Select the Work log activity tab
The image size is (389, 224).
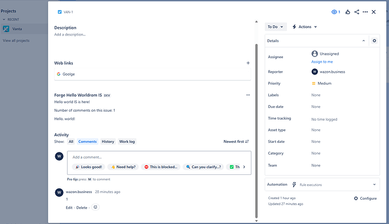coord(127,142)
